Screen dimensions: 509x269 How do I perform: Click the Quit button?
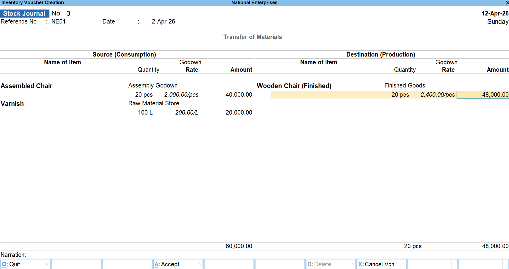tap(22, 264)
